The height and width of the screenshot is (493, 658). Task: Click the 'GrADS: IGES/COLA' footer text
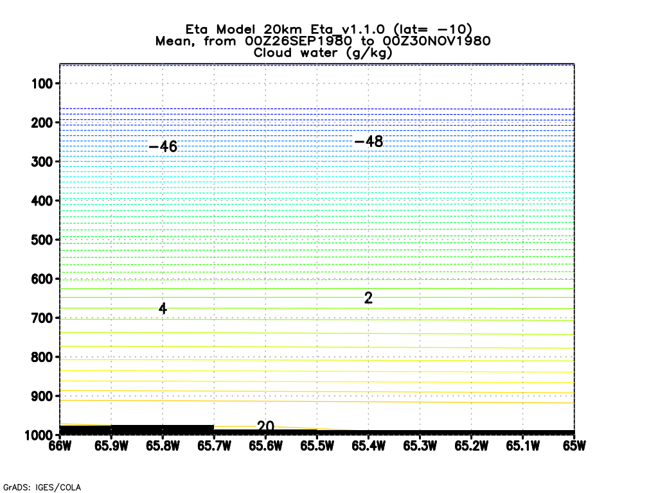click(x=42, y=487)
